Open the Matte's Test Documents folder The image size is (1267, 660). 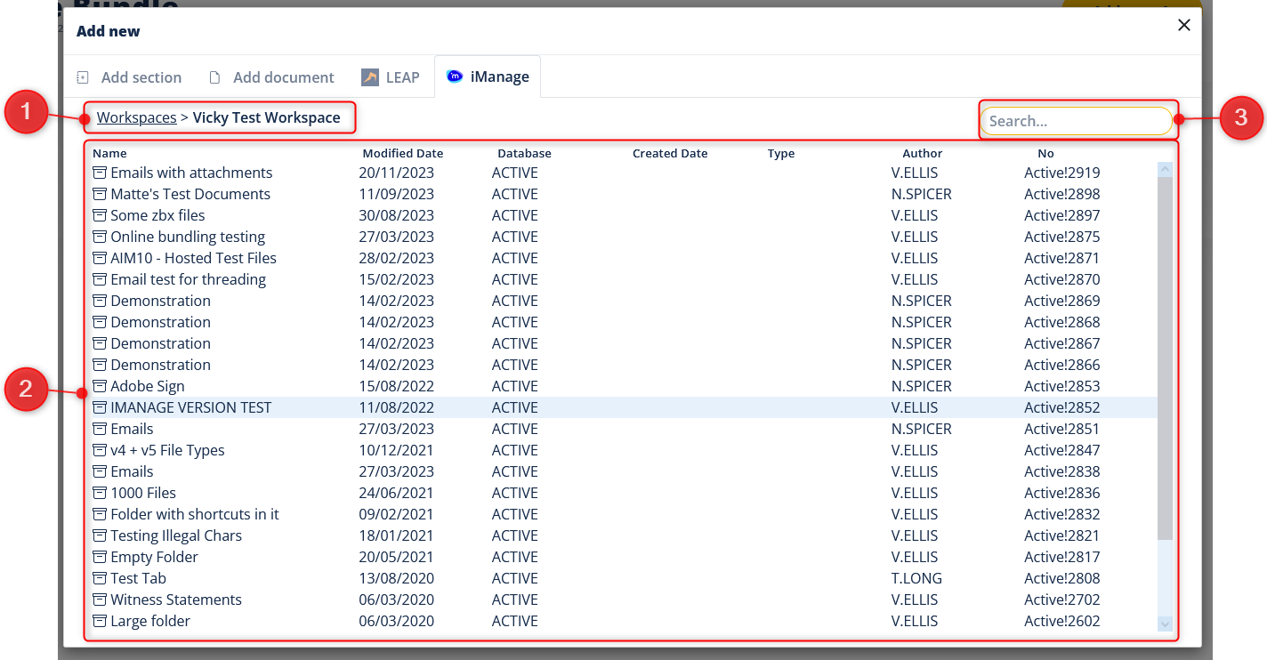pos(190,194)
